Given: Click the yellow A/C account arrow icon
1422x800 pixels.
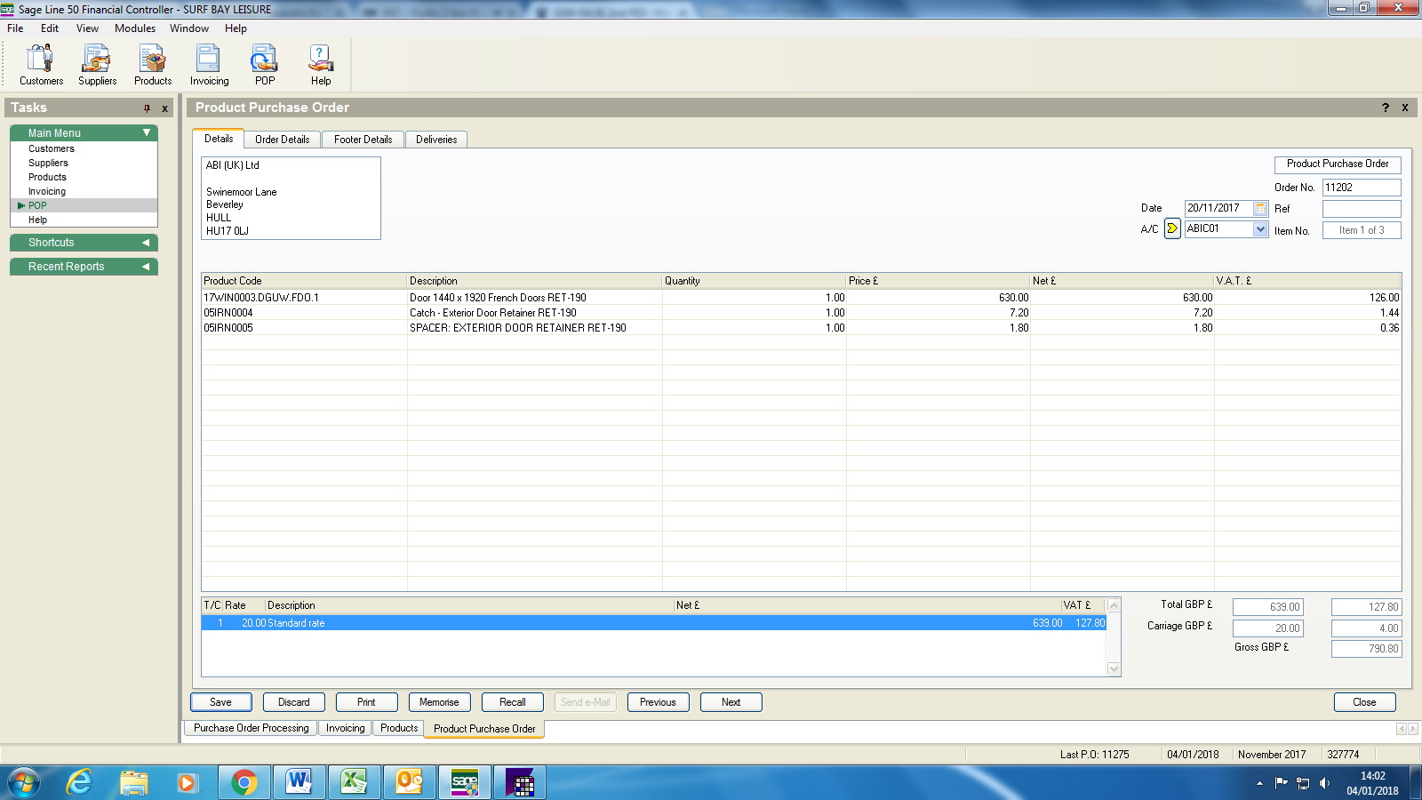Looking at the screenshot, I should pos(1172,228).
